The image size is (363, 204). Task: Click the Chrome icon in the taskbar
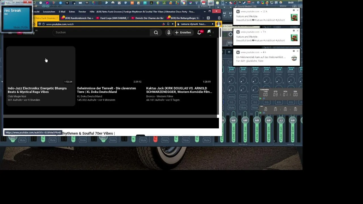pos(183,3)
